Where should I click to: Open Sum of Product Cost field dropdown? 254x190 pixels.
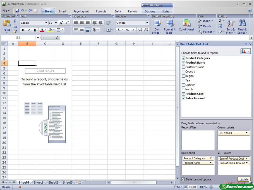pyautogui.click(x=247, y=159)
